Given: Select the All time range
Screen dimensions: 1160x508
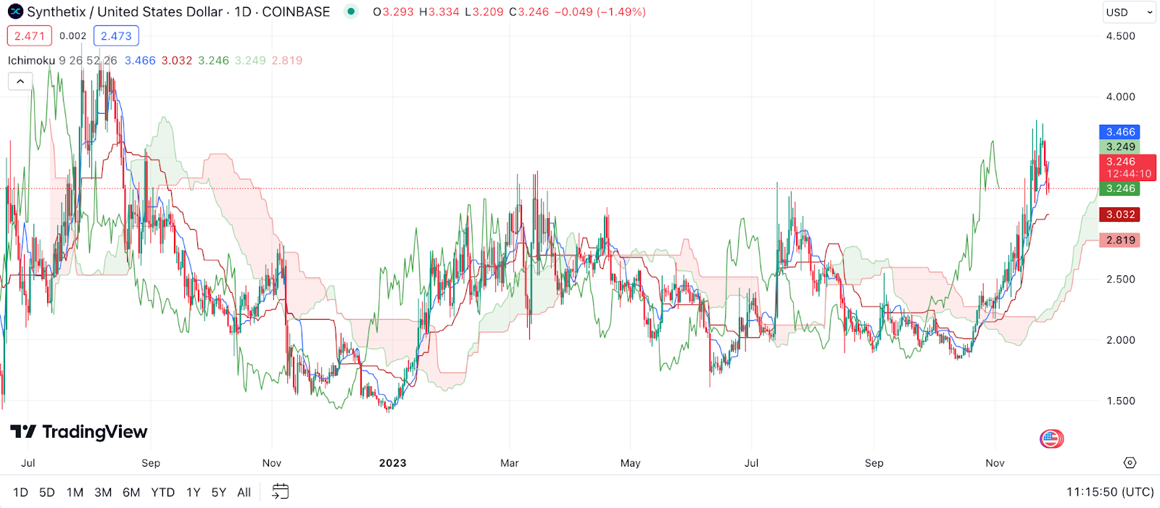Looking at the screenshot, I should [244, 492].
